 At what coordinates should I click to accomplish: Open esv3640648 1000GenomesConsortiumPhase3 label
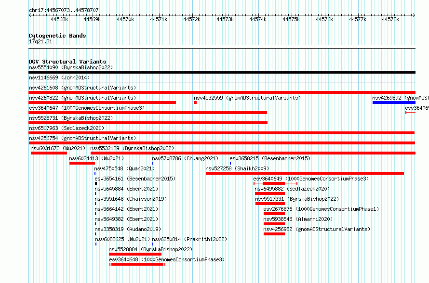point(167,259)
